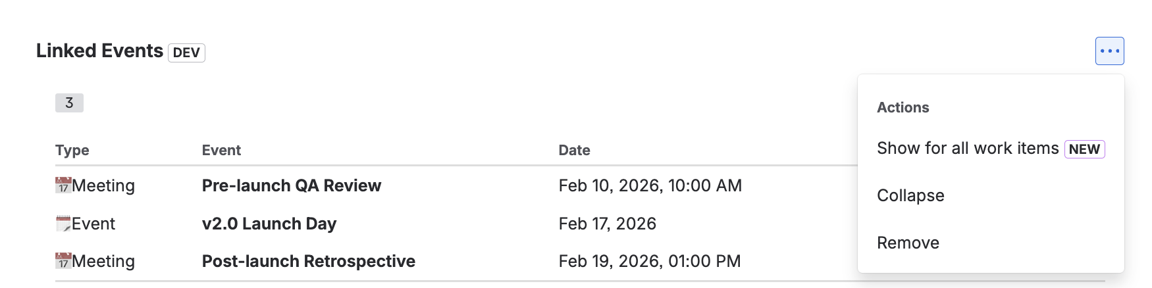Click the DEV badge next to Linked Events

[x=186, y=53]
